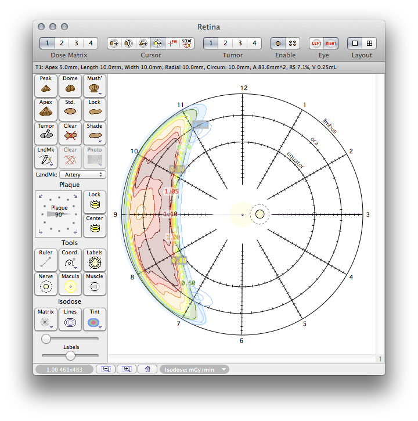Reset view with the home button

coord(147,369)
